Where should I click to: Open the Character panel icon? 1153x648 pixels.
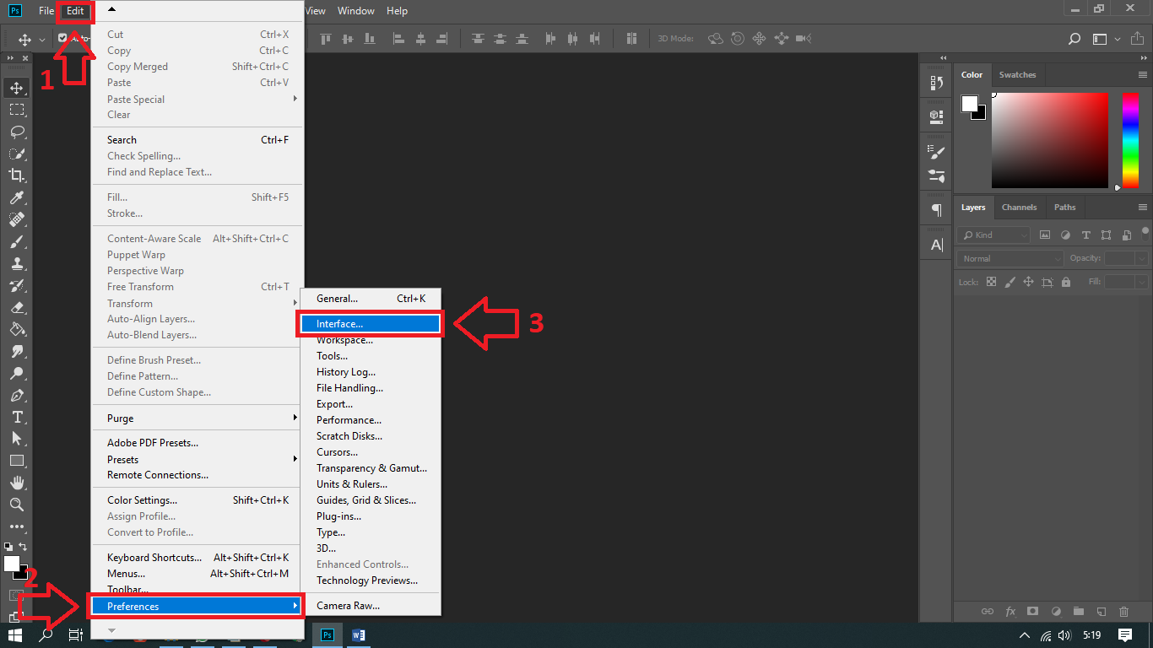click(x=936, y=245)
